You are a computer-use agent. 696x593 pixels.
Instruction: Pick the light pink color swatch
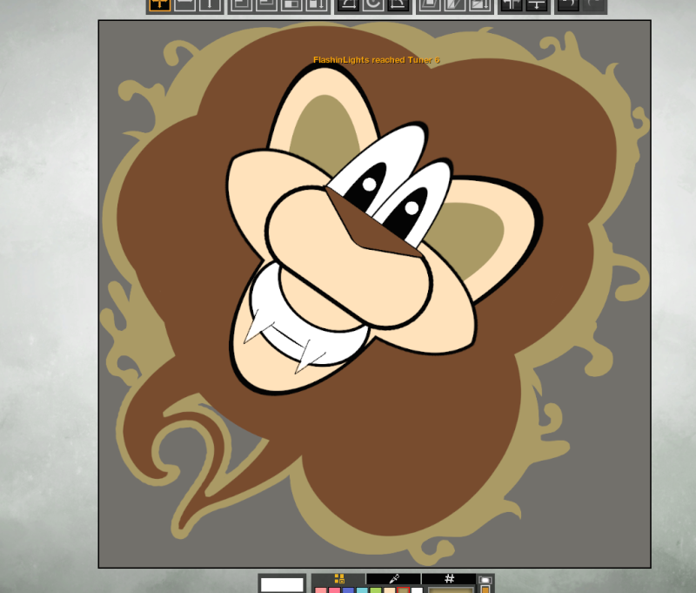(x=320, y=590)
